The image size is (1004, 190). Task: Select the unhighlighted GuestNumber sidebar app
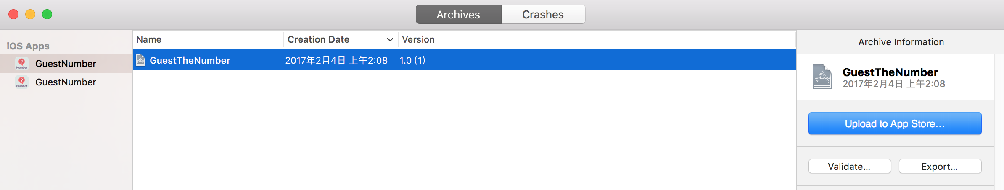[x=66, y=82]
